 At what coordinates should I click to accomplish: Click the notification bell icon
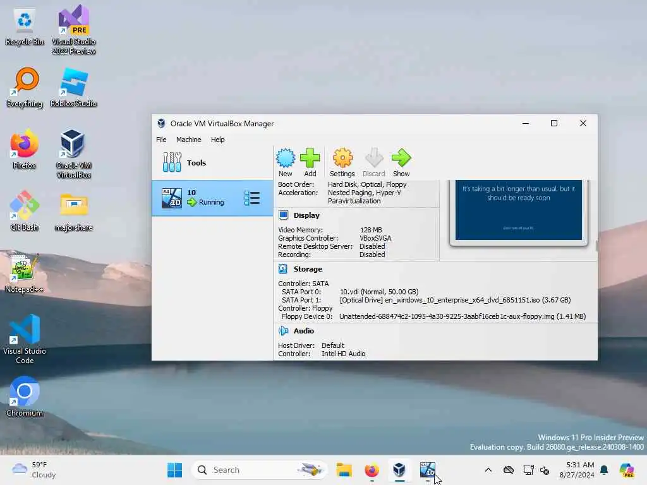604,470
